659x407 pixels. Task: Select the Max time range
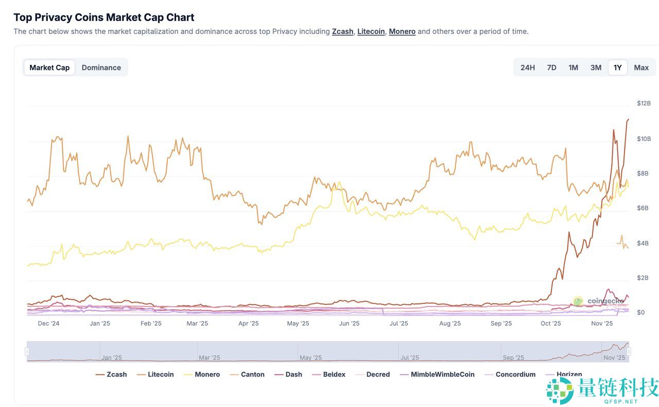click(641, 67)
